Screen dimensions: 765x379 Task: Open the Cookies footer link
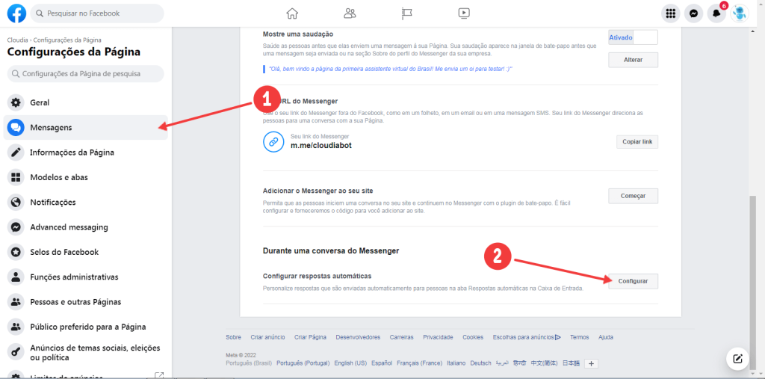[473, 337]
